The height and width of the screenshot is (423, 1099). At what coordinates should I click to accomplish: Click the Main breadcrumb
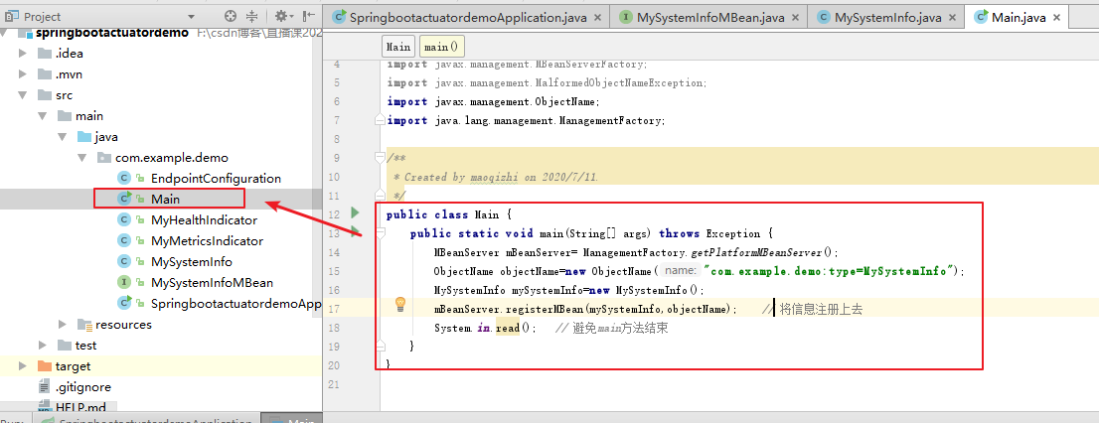click(398, 47)
